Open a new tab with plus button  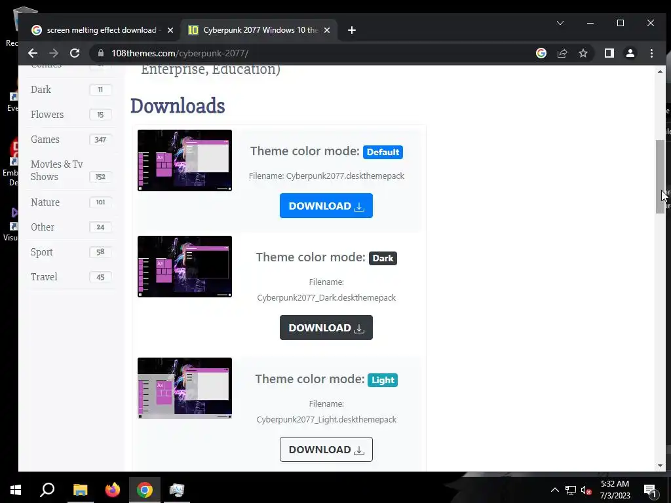[352, 30]
